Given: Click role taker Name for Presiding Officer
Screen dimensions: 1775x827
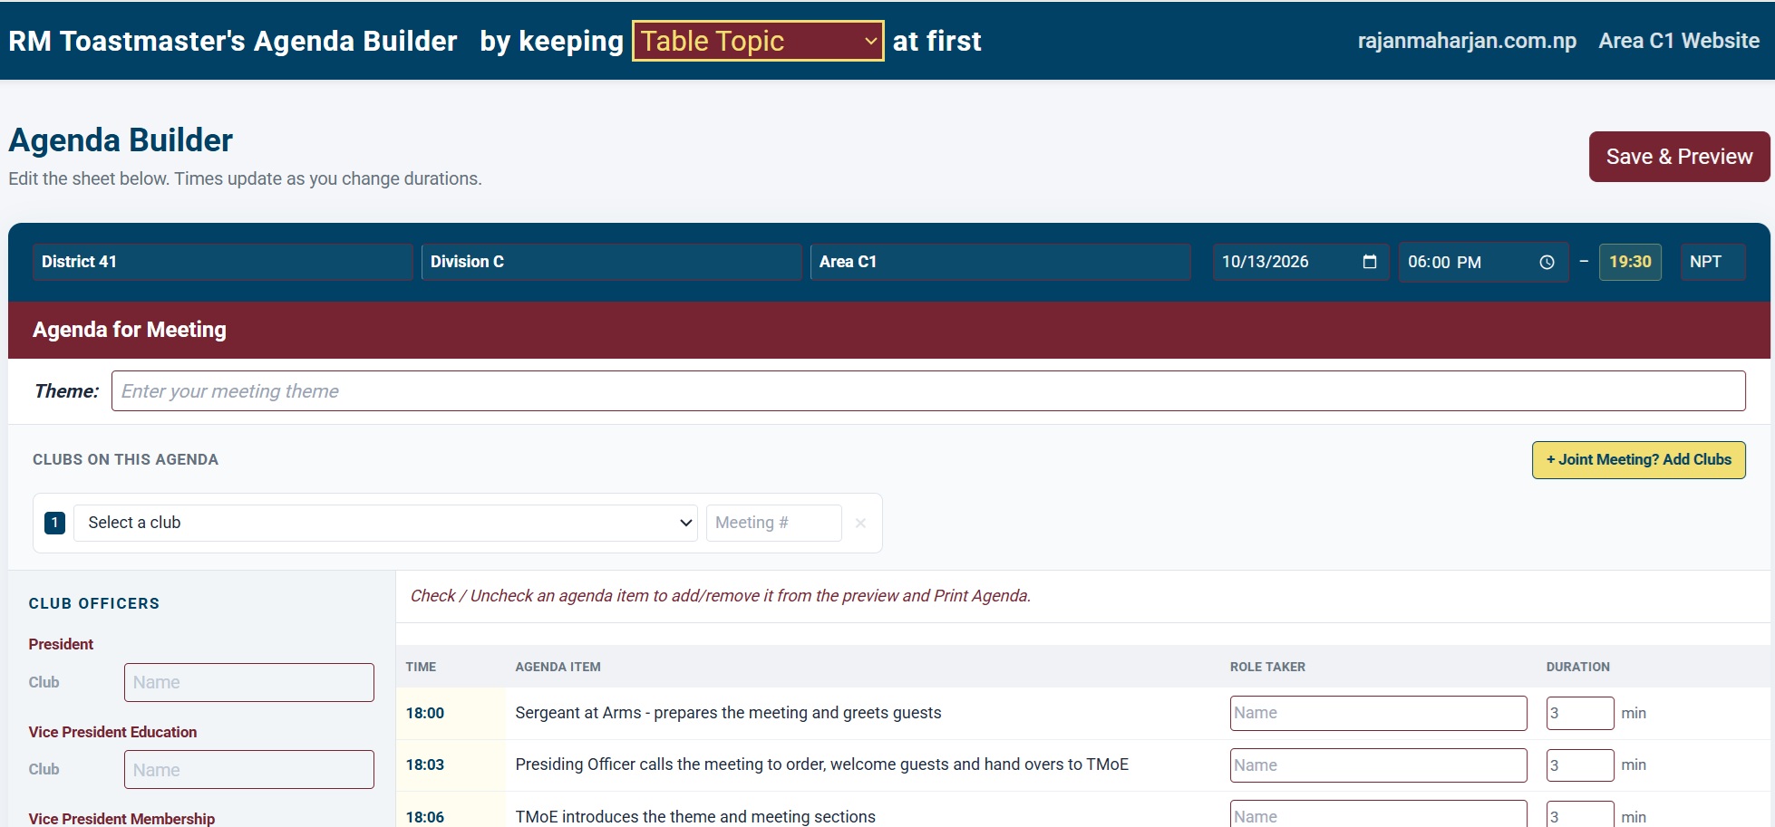Looking at the screenshot, I should 1378,764.
